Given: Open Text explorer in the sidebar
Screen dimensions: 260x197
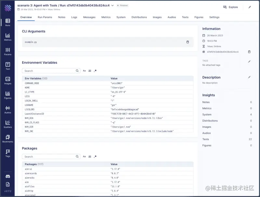Looking at the screenshot, I should point(7,66).
